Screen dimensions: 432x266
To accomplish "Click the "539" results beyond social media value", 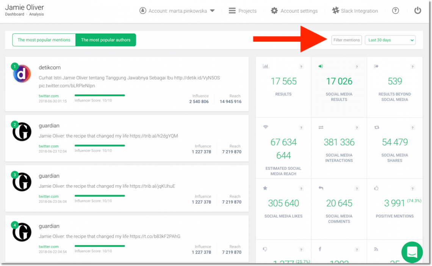I will [395, 81].
